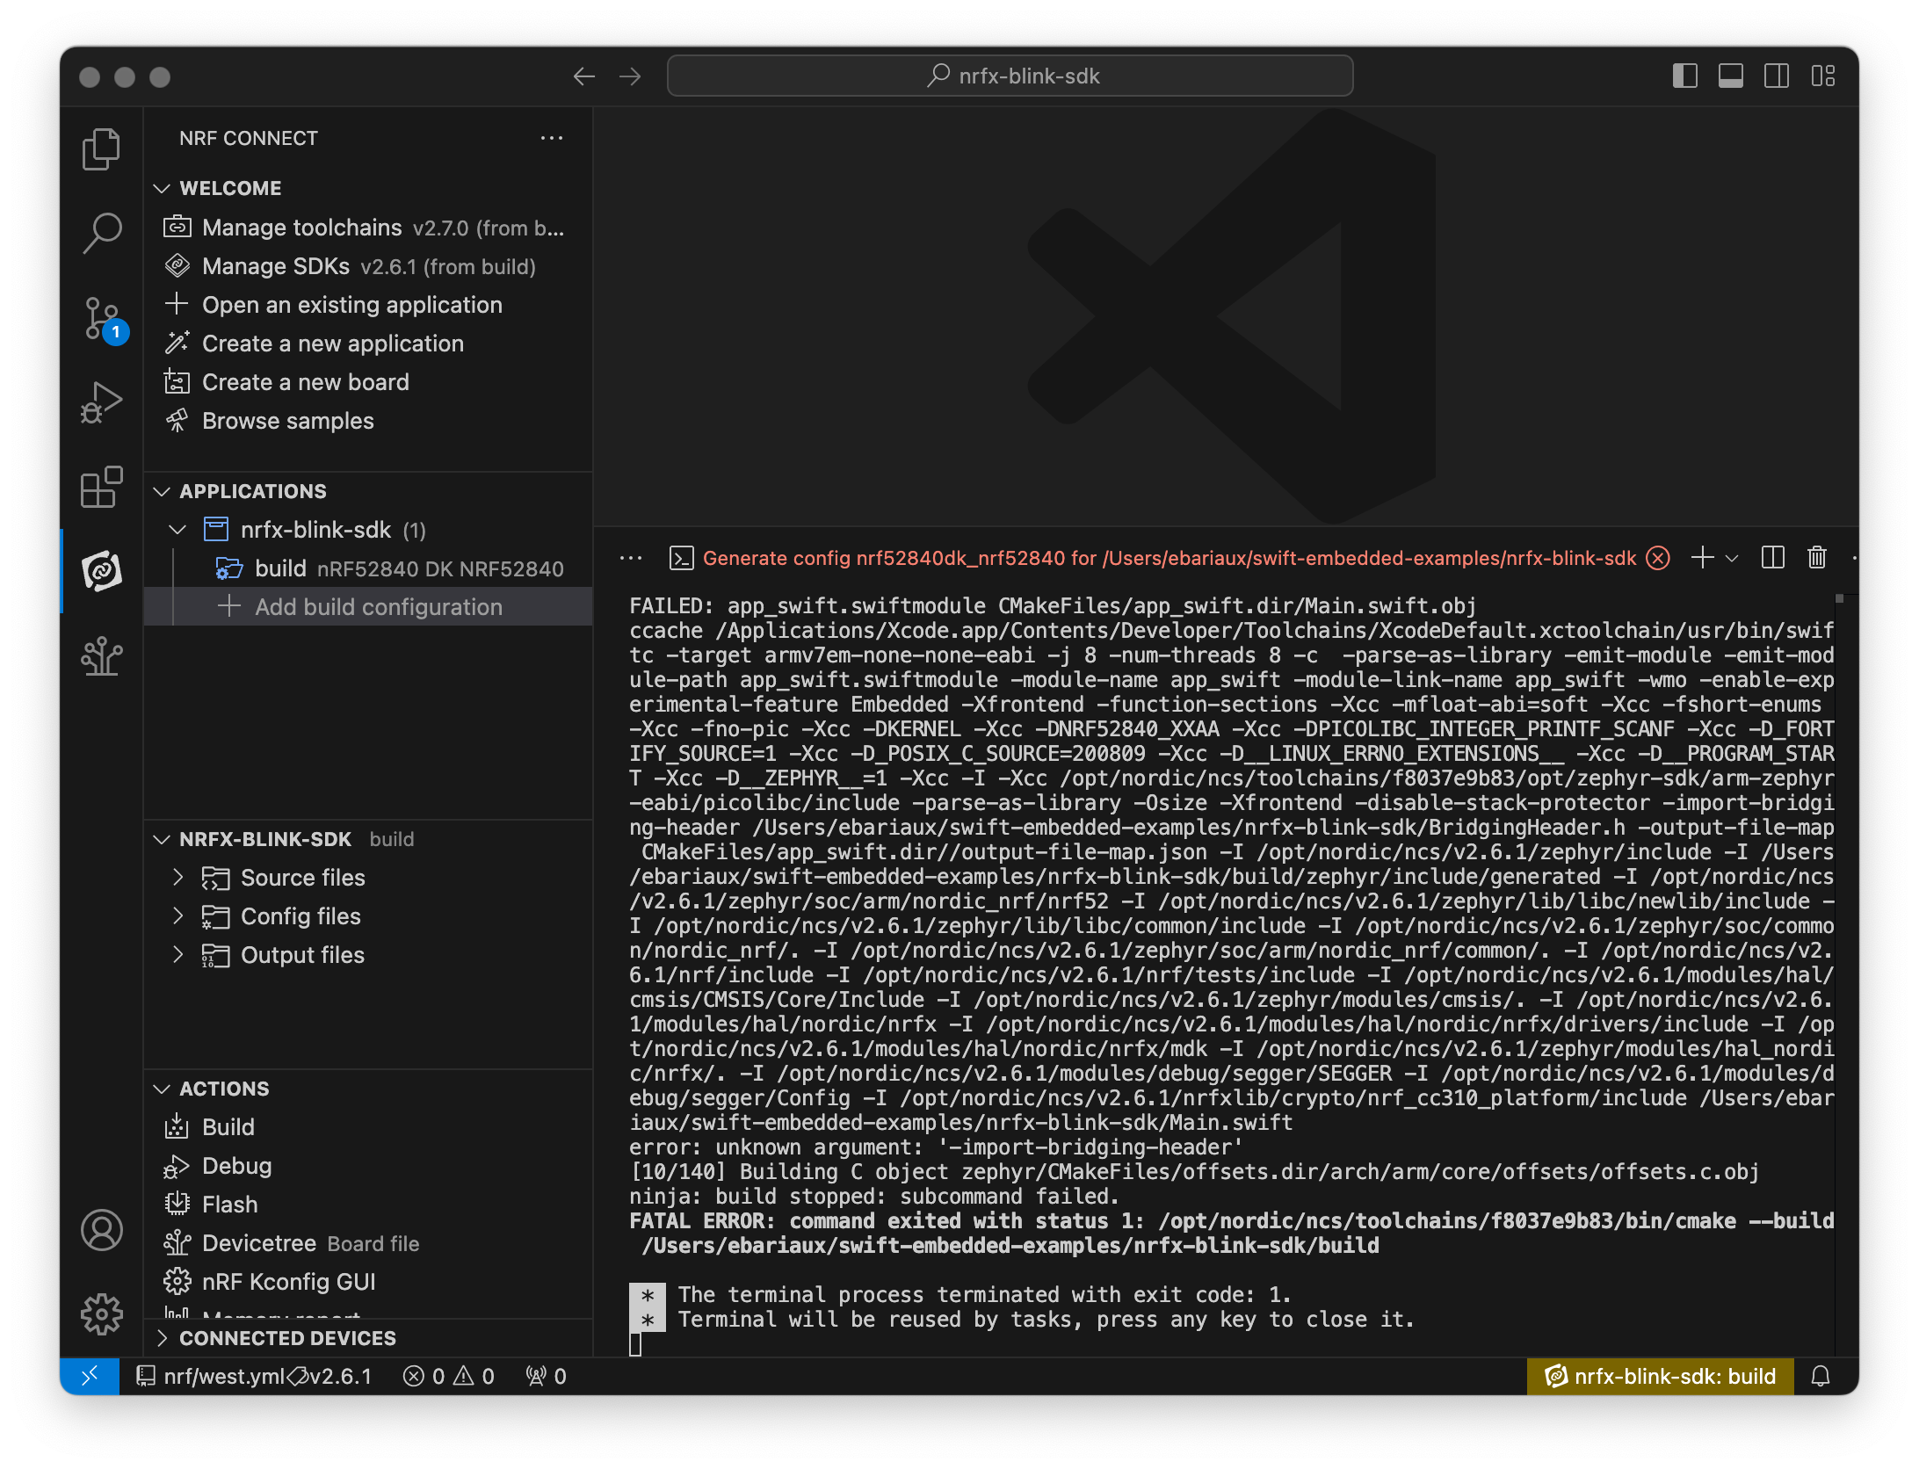The image size is (1919, 1469).
Task: Create a new terminal with plus
Action: [1702, 558]
